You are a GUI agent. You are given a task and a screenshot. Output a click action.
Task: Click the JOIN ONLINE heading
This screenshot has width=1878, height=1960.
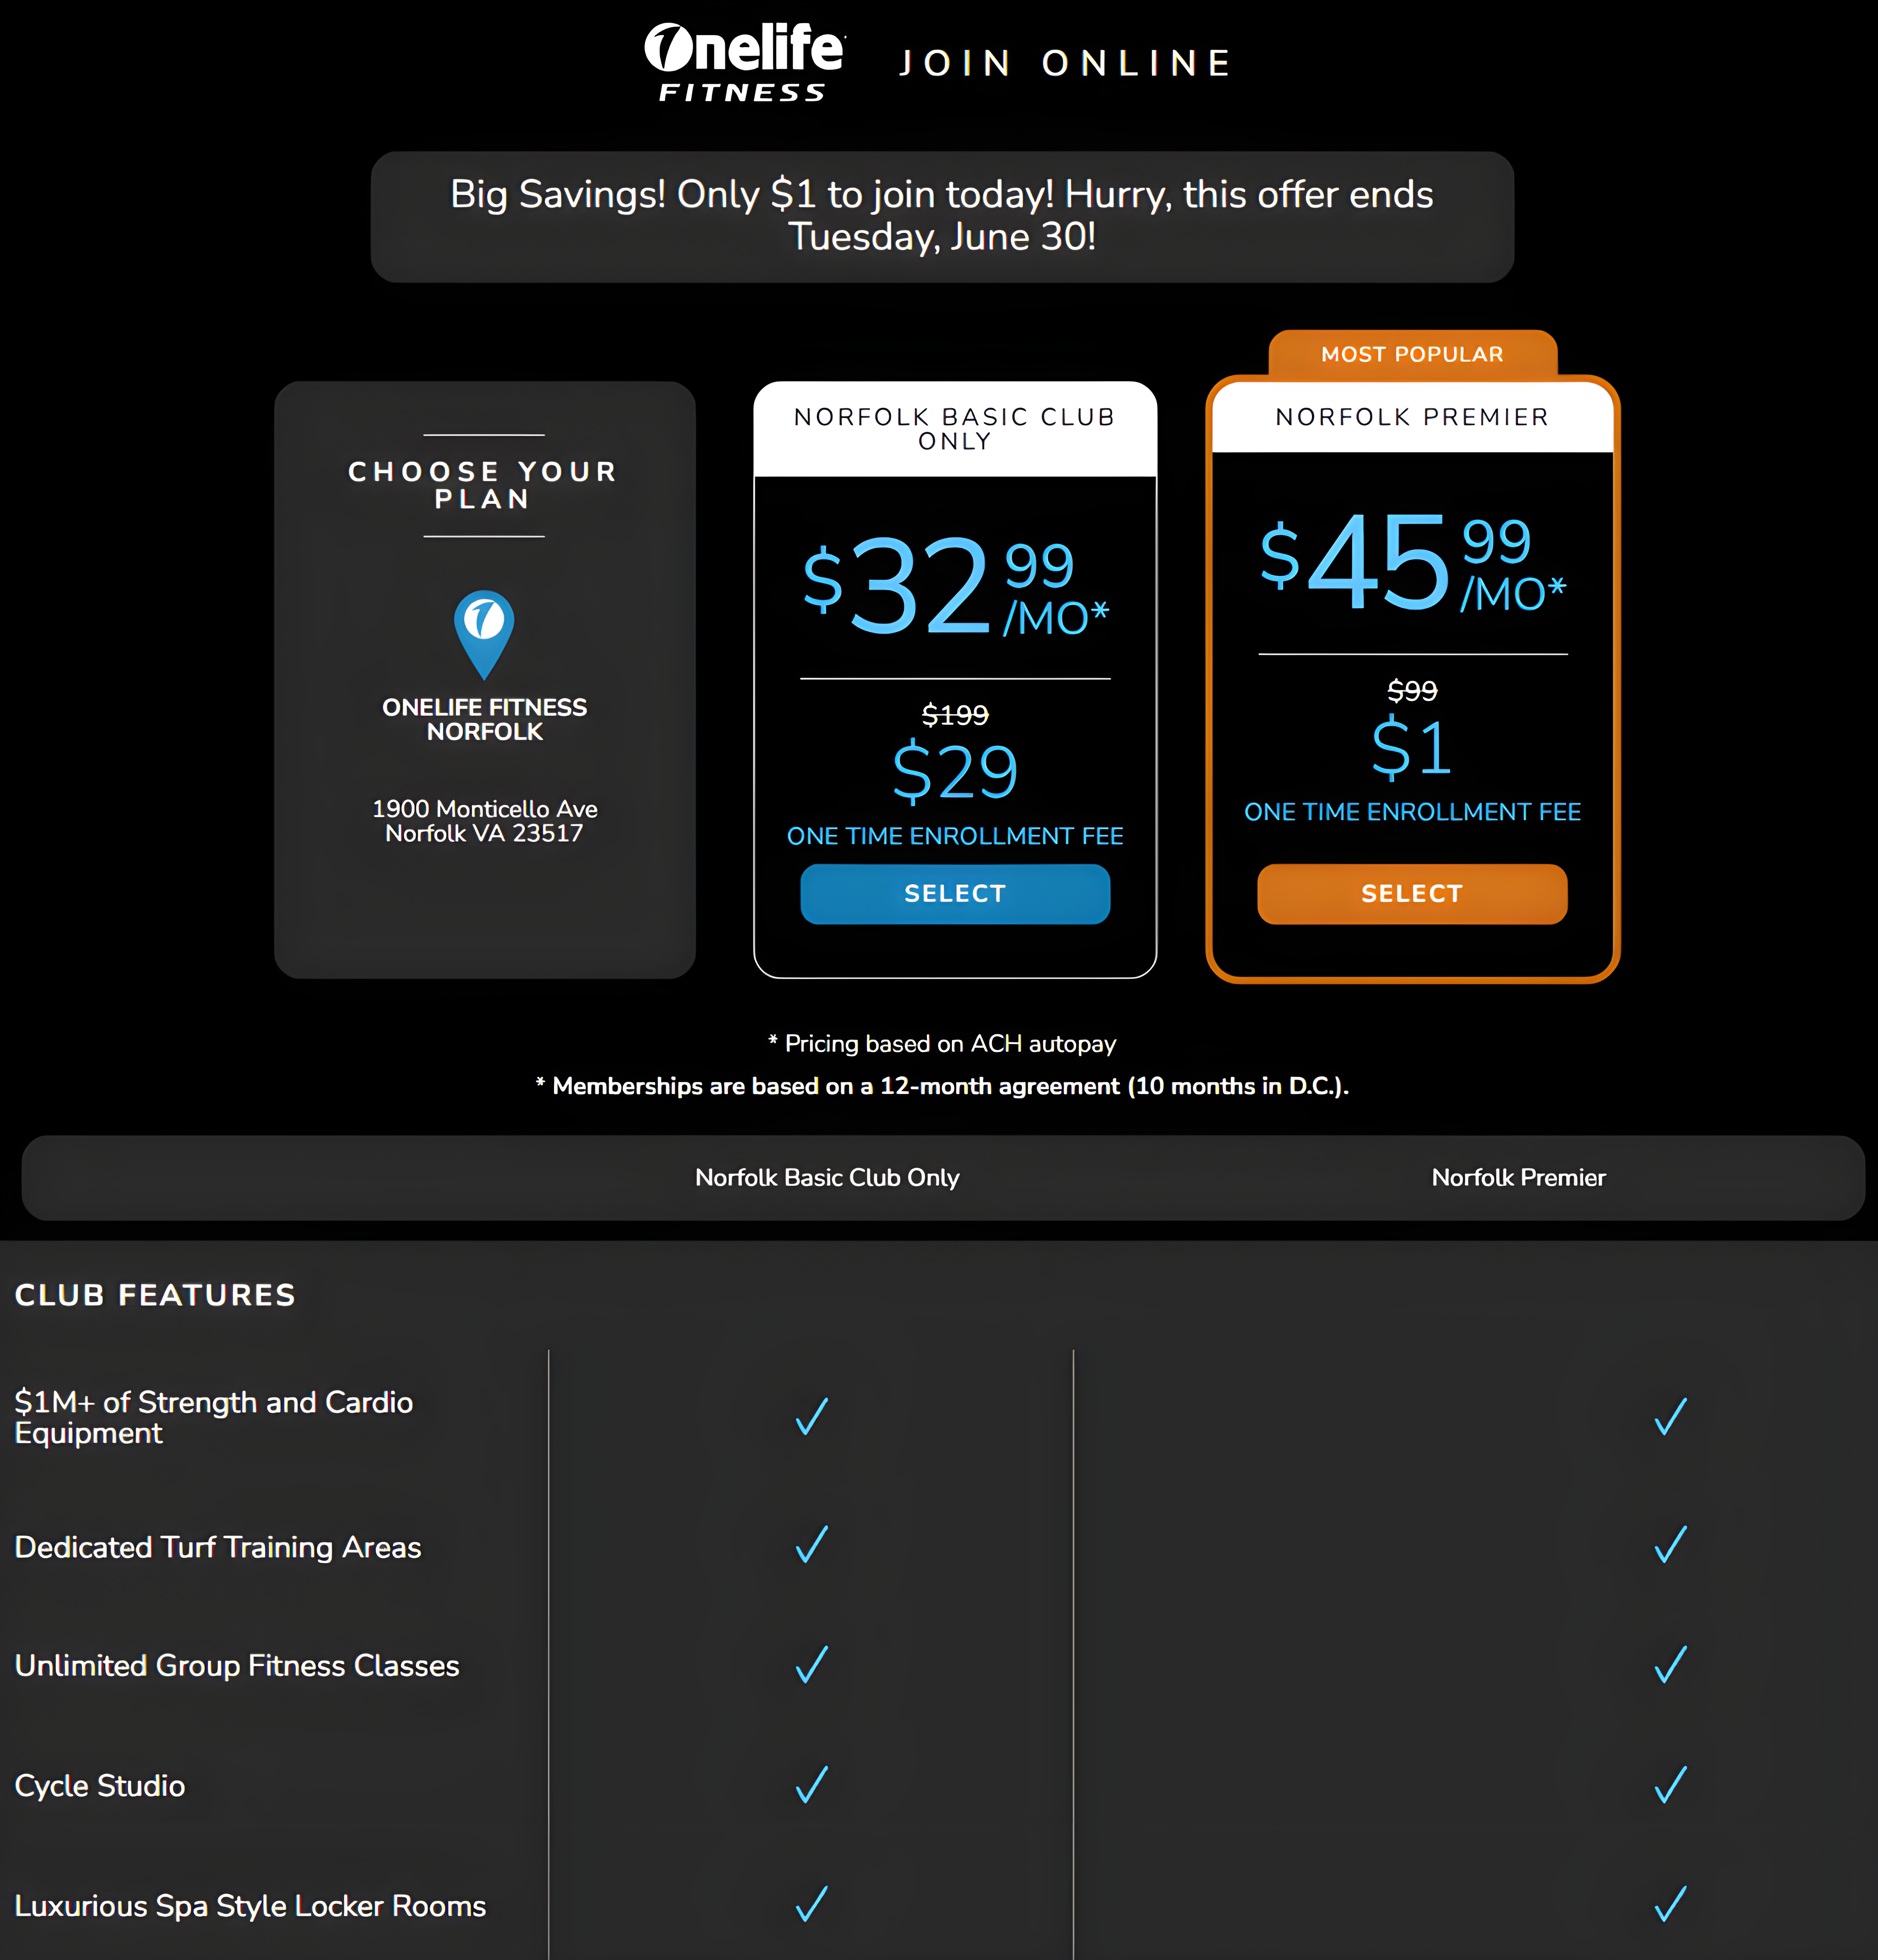[x=1066, y=64]
